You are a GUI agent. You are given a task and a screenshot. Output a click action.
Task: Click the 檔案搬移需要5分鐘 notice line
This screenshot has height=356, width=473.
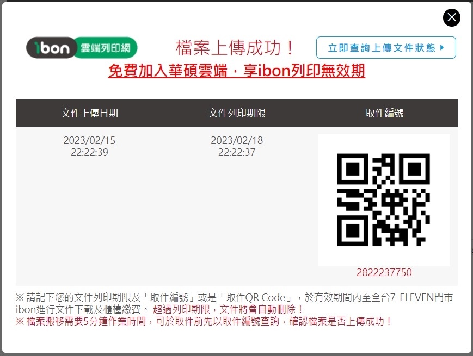204,321
